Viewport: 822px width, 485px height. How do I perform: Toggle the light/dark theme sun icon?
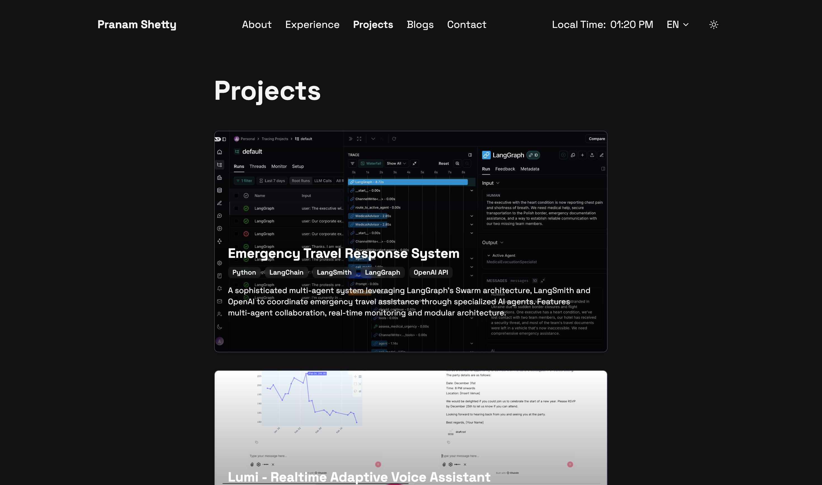[714, 25]
